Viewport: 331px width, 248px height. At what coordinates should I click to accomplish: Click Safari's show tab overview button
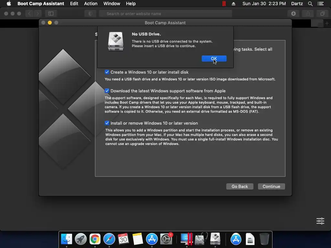[x=322, y=14]
